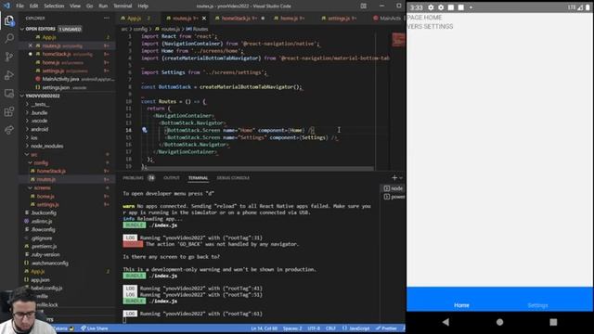
Task: Expand the android folder
Action: tap(39, 129)
